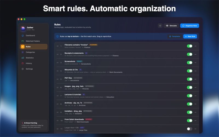The width and height of the screenshot is (219, 137).
Task: Disable the Résumés & CVs rule
Action: point(189,71)
